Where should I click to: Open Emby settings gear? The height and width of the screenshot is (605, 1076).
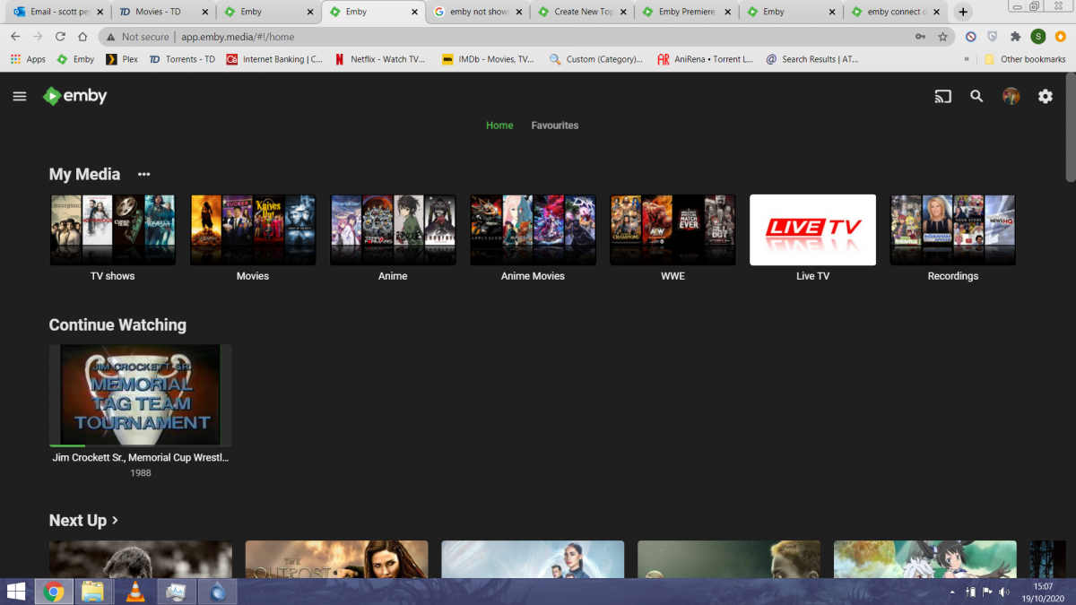[x=1046, y=97]
